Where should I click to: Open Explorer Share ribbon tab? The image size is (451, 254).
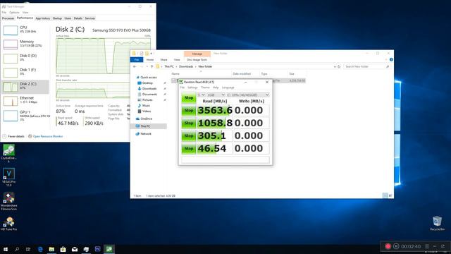coord(163,59)
